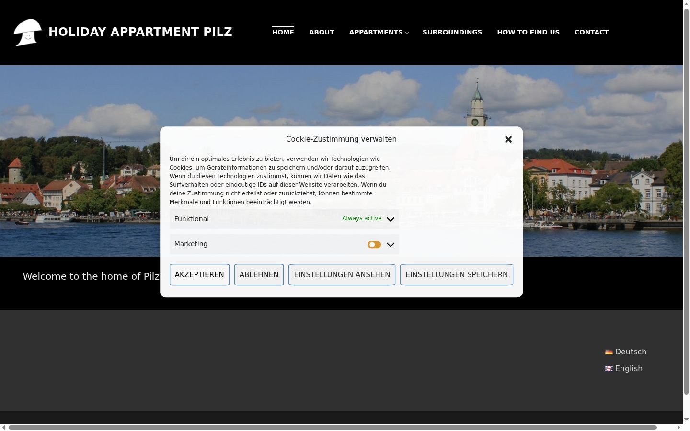Expand the Marketing cookie section
The width and height of the screenshot is (690, 431).
[391, 245]
